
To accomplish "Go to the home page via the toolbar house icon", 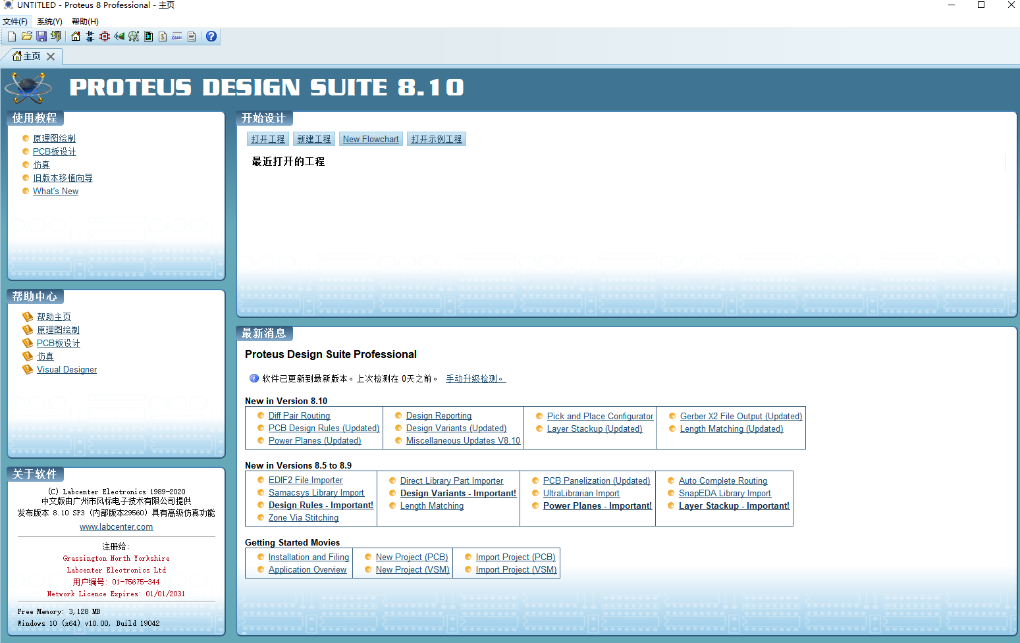I will (x=76, y=36).
